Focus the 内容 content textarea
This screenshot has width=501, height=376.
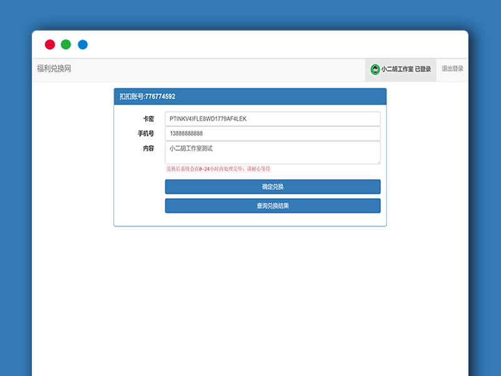point(272,152)
